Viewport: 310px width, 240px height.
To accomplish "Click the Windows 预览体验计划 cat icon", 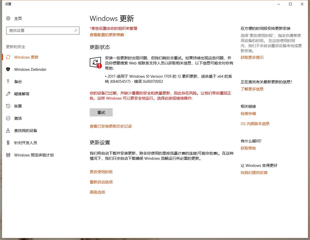I will (8, 155).
